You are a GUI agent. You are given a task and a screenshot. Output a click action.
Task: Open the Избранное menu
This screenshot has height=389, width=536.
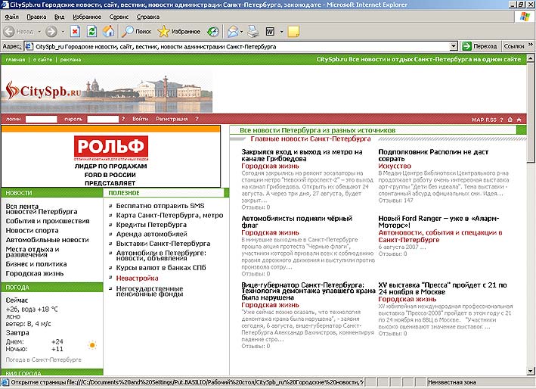(87, 17)
